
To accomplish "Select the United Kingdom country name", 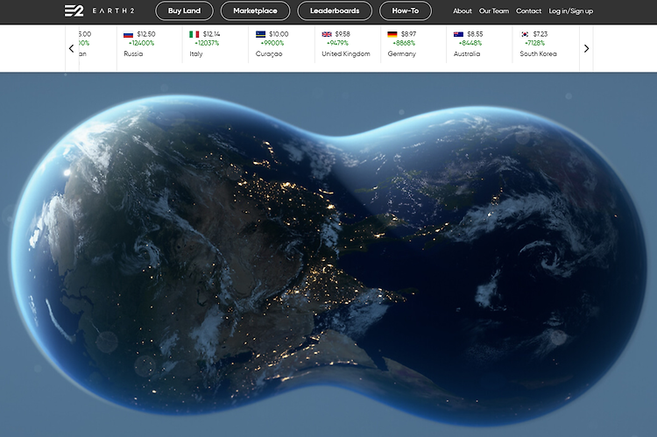I will pyautogui.click(x=346, y=53).
